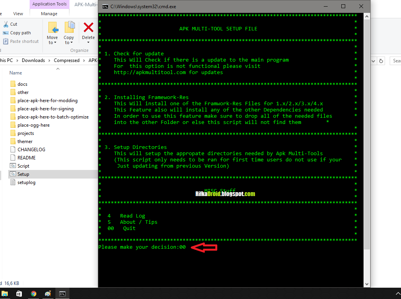Image resolution: width=401 pixels, height=299 pixels.
Task: Click the CHANGELOG file name
Action: 31,150
